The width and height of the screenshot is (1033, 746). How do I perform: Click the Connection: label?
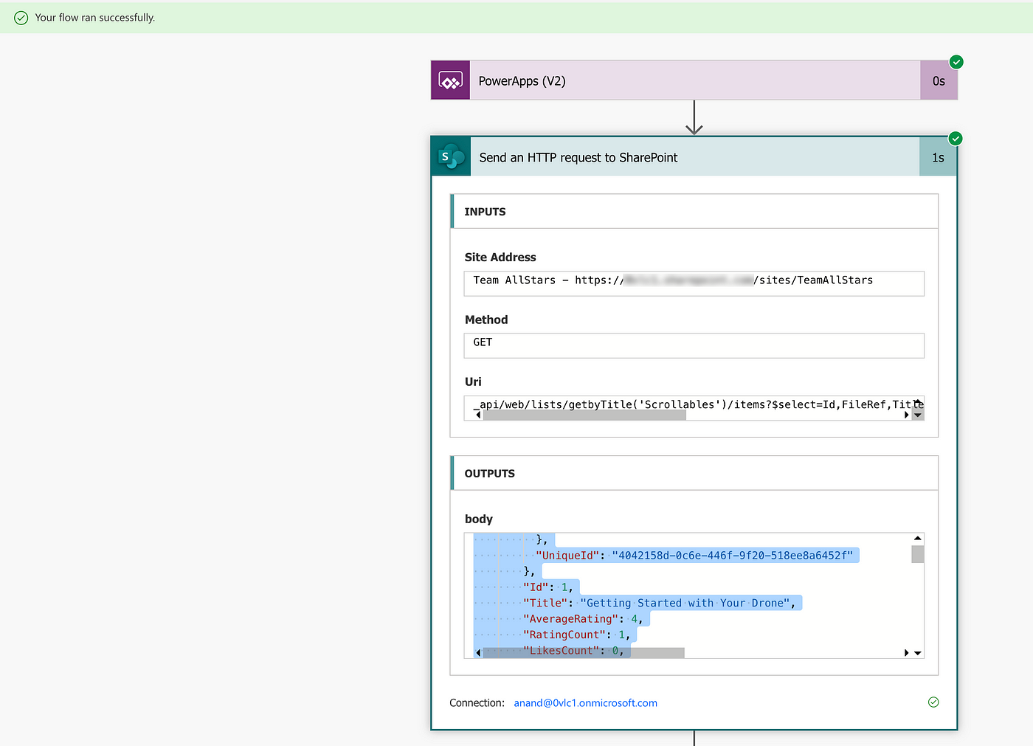tap(477, 703)
